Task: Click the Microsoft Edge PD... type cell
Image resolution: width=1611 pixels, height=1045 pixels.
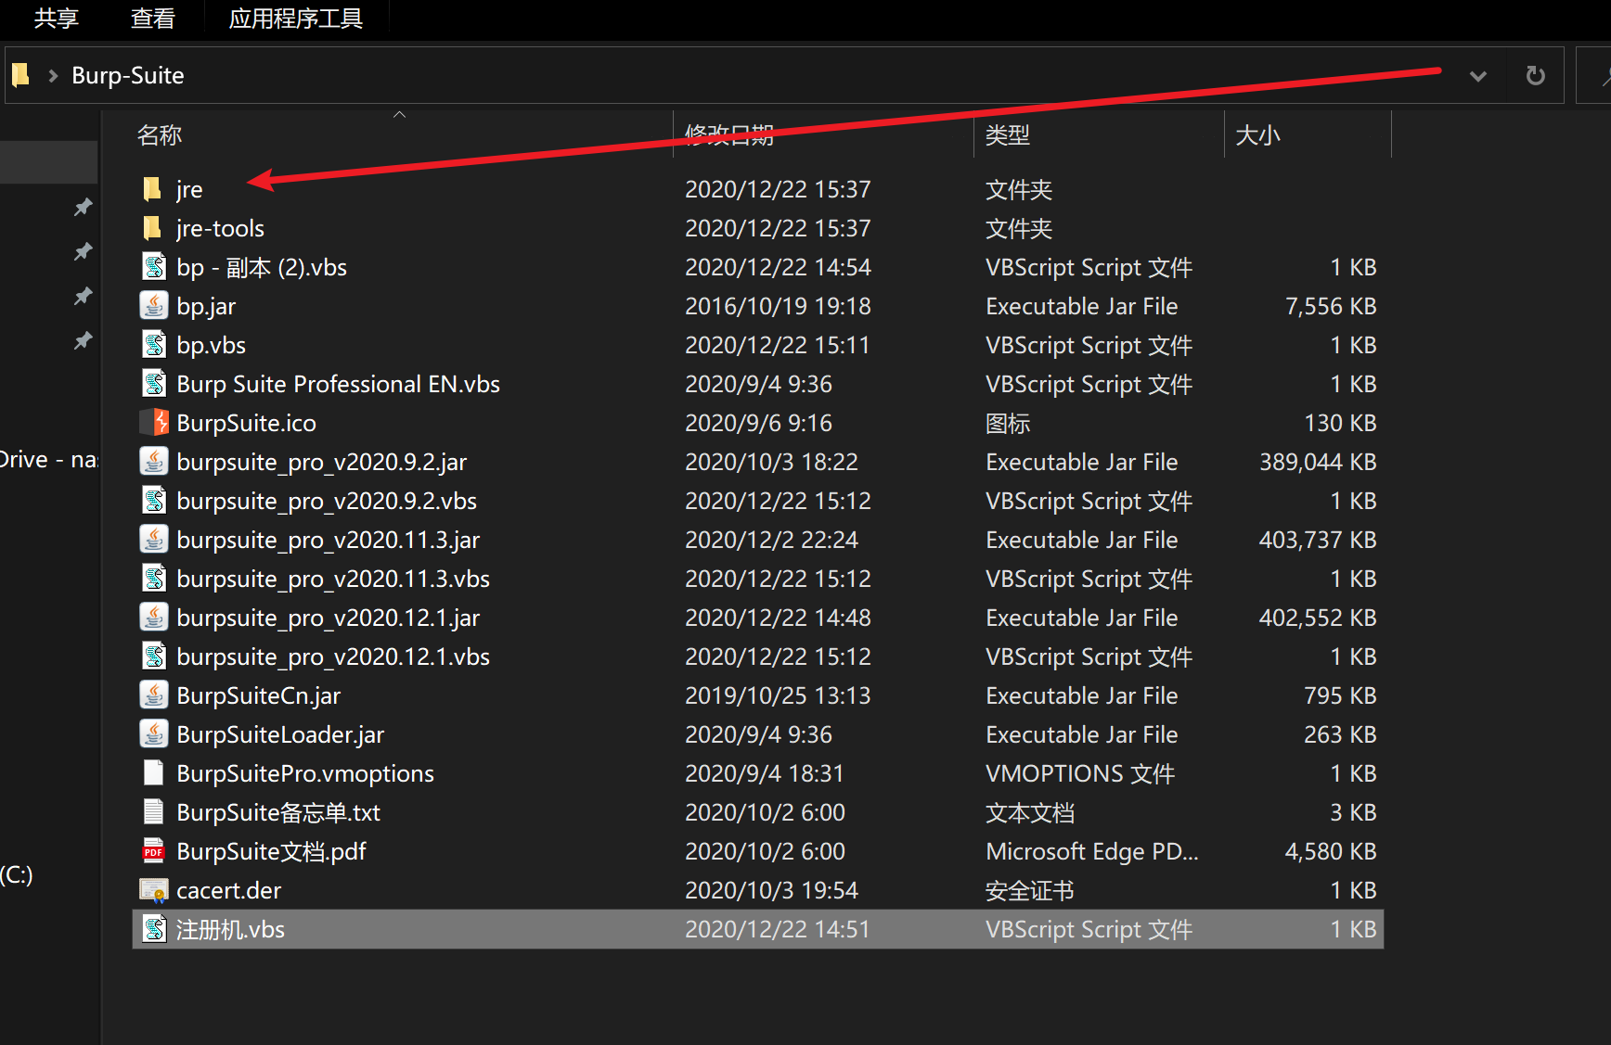Action: (x=1092, y=851)
